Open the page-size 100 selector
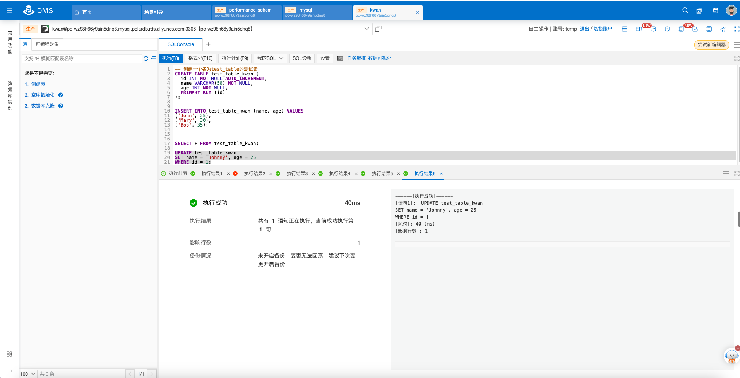 (27, 374)
